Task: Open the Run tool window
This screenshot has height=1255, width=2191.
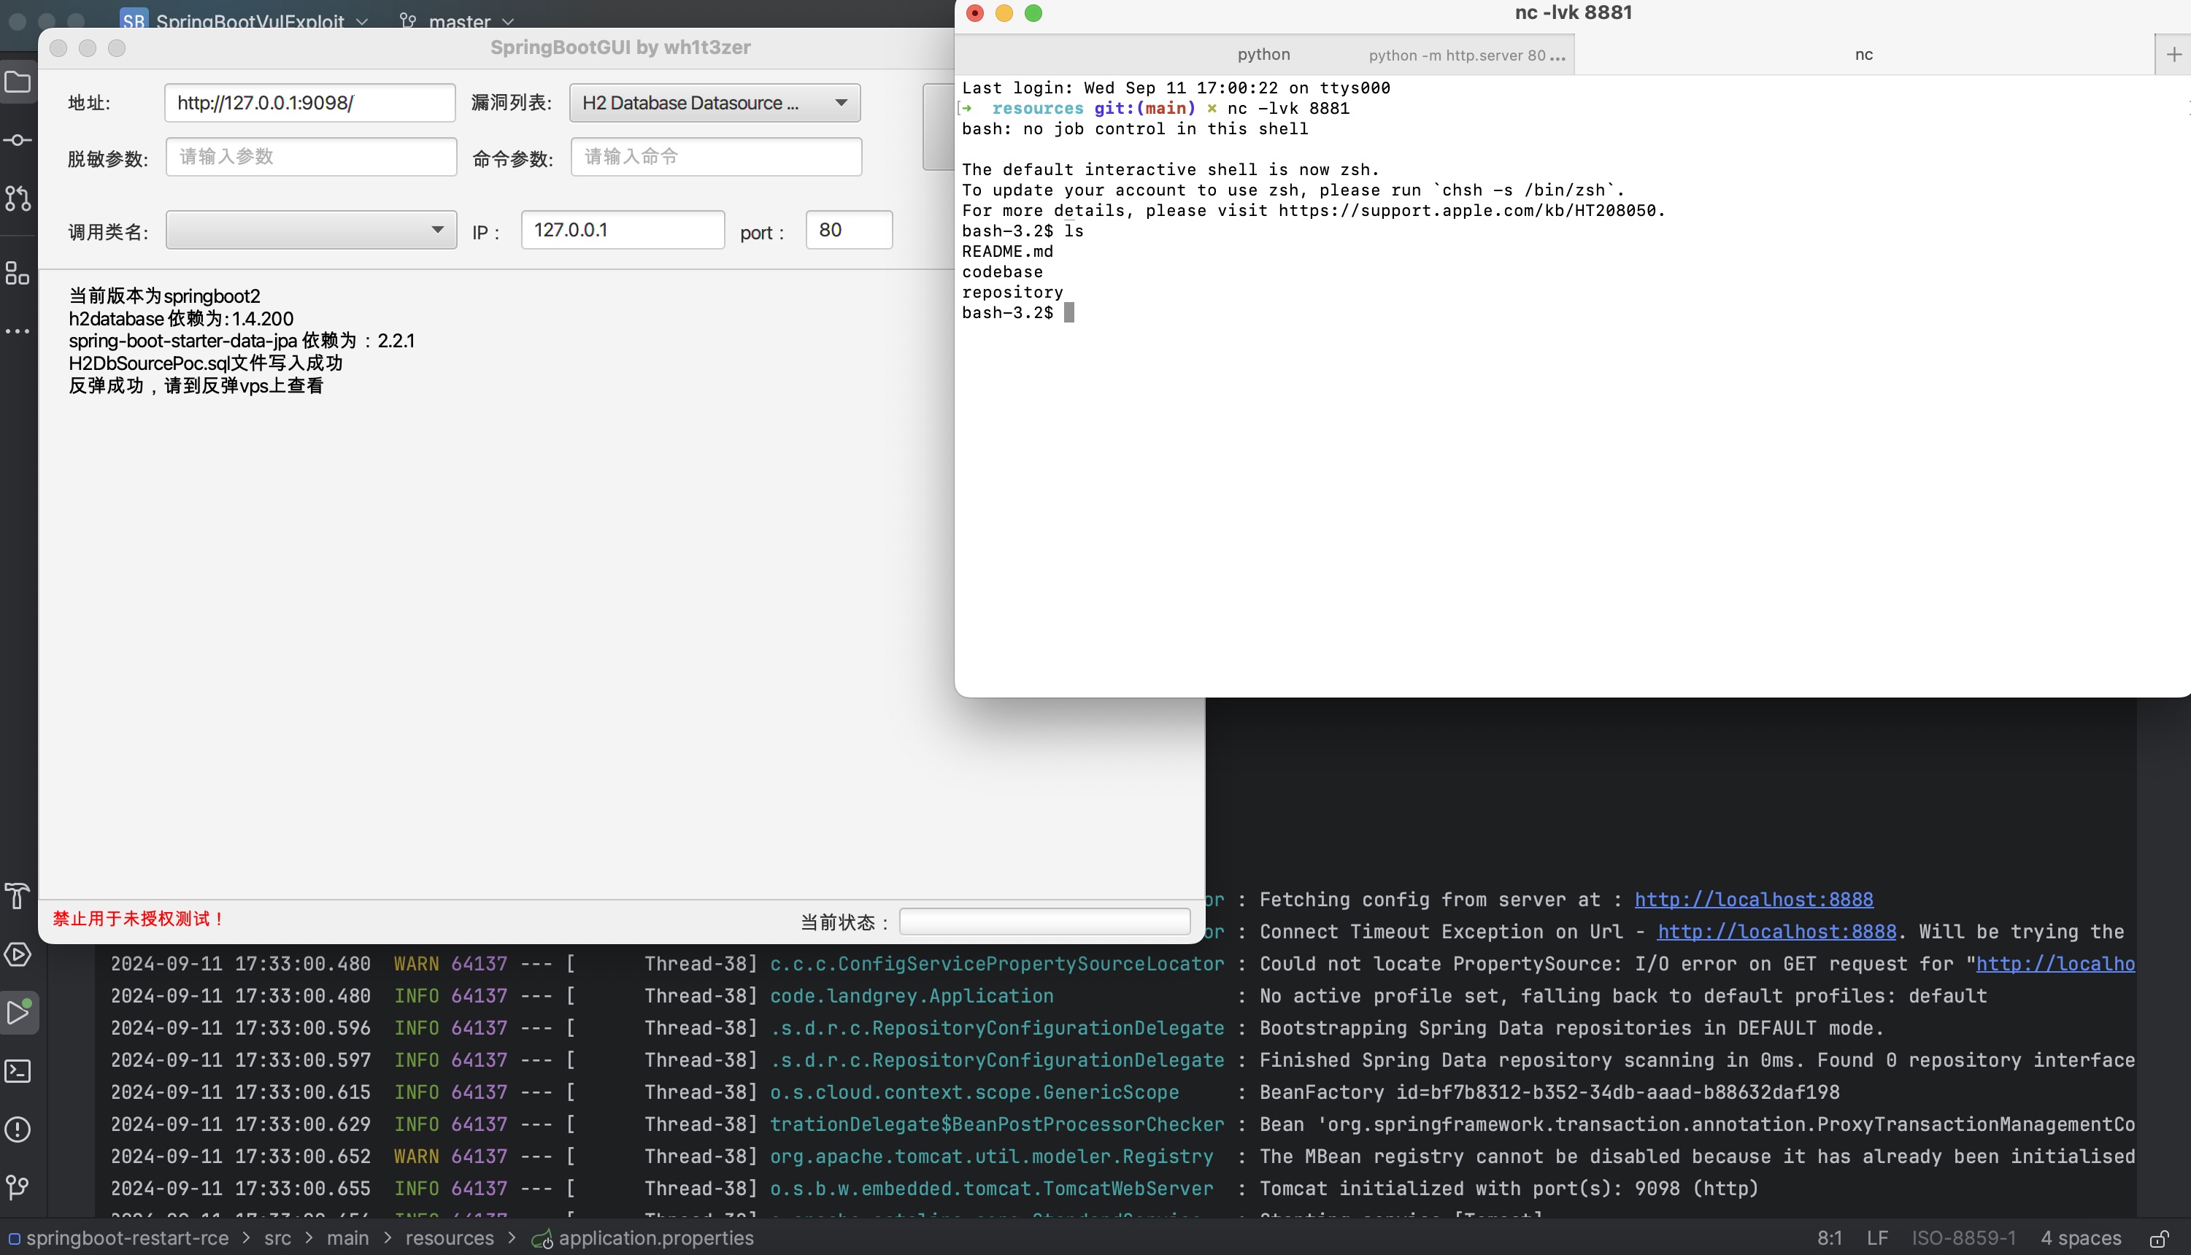Action: pos(18,1012)
